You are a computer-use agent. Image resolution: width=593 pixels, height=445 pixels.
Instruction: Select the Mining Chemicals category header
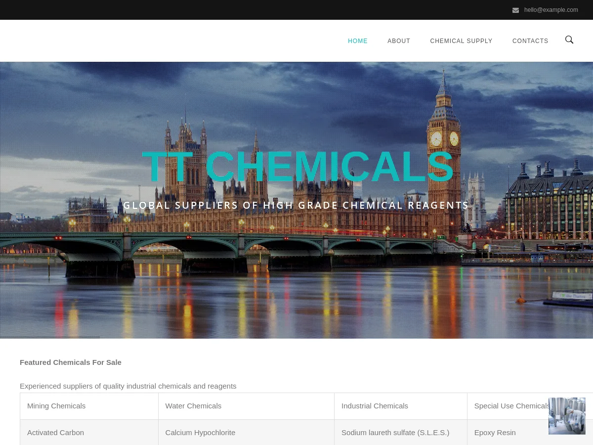(56, 405)
